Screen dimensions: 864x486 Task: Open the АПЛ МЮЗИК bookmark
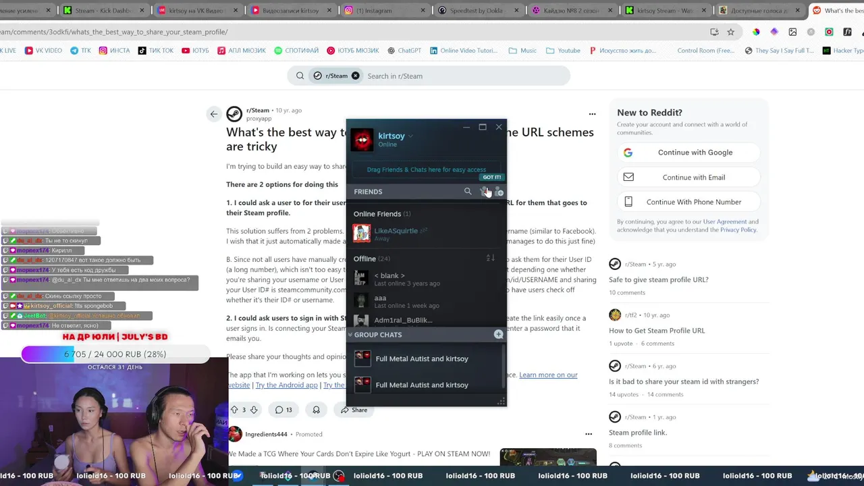point(242,51)
